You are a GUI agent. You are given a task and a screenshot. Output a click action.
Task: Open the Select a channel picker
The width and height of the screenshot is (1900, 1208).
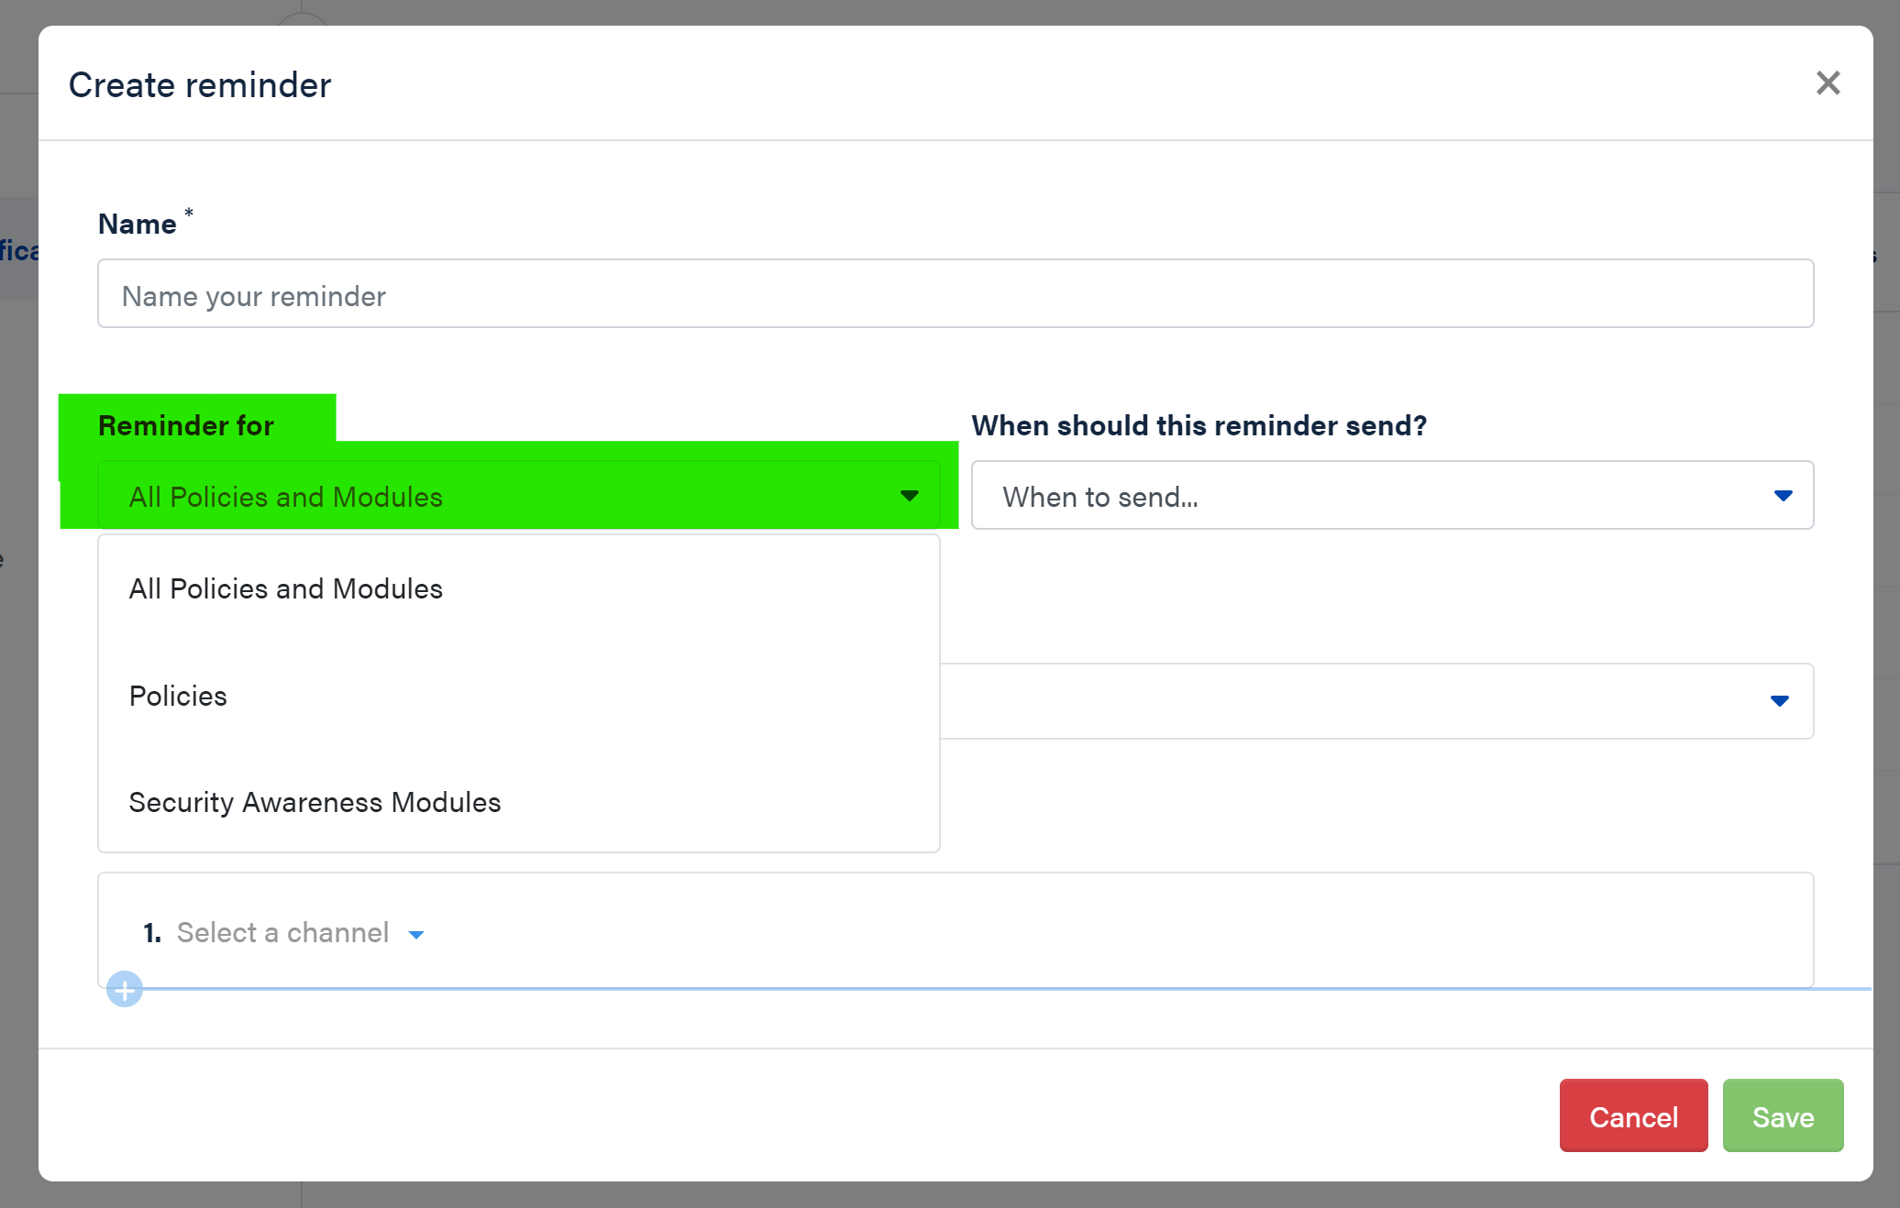tap(283, 932)
